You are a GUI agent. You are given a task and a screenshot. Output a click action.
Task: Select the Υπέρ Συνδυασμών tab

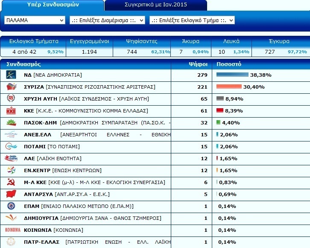pos(53,5)
